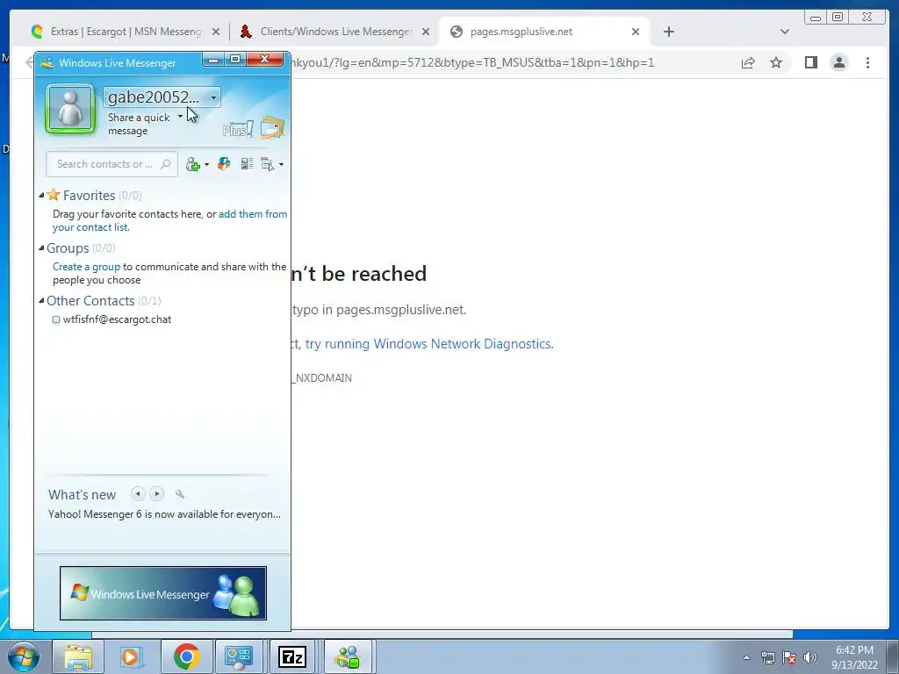Click the search magnifier icon

click(166, 164)
